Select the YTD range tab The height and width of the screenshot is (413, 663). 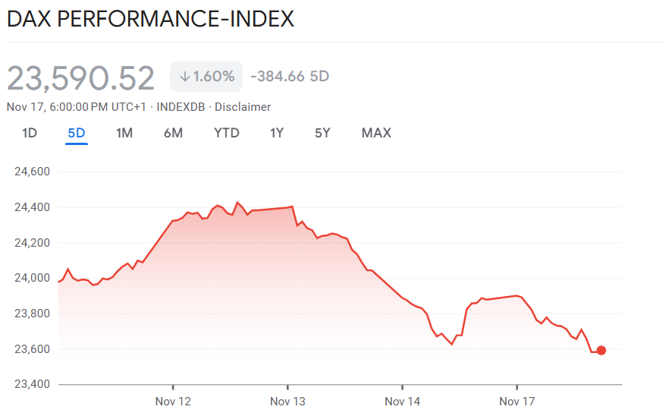(226, 133)
